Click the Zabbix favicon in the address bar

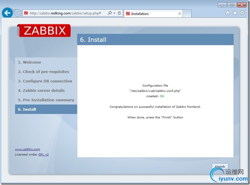tap(26, 13)
